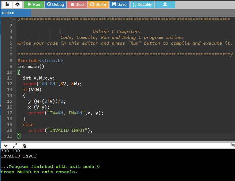Click the int V,W,x,y; declaration
Screen dimensions: 235x181
(x=39, y=78)
